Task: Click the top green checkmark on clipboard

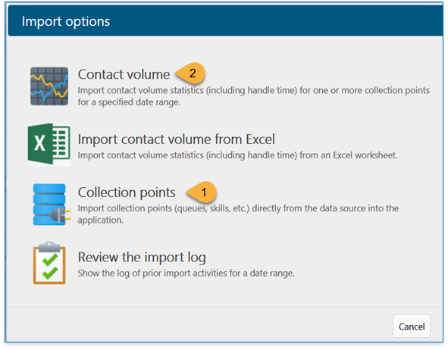Action: pos(50,259)
